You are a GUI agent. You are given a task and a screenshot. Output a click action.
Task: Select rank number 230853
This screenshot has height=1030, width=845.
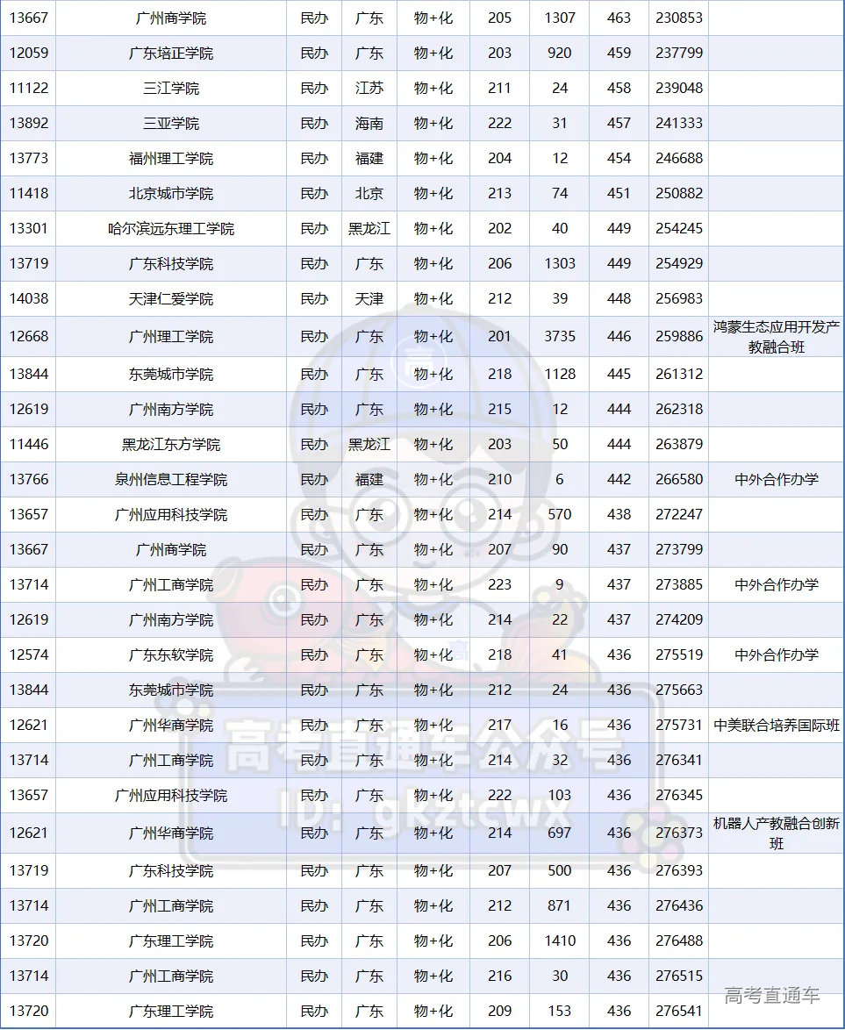tap(679, 18)
